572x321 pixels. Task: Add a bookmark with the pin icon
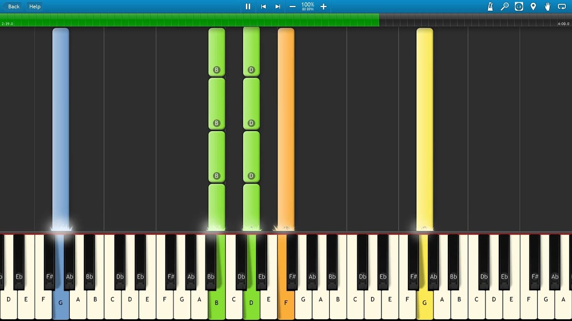533,6
